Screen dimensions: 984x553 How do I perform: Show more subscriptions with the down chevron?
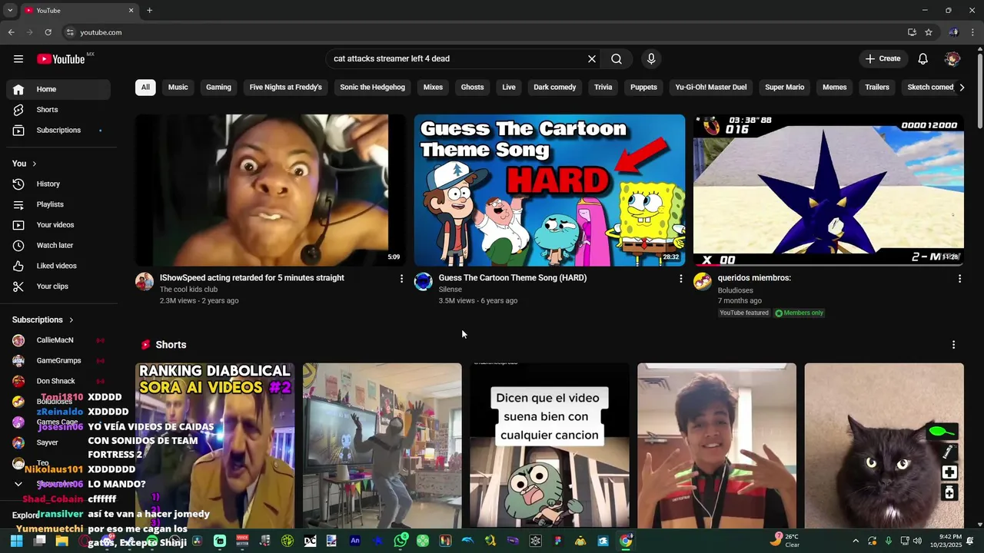coord(18,484)
